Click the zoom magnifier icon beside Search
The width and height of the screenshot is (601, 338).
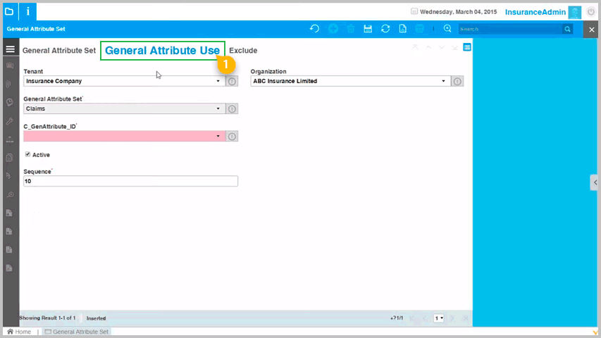coord(447,29)
